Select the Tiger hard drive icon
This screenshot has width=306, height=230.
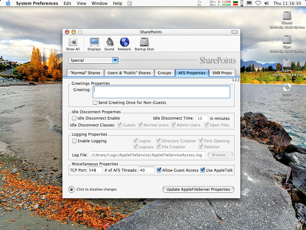click(x=287, y=40)
